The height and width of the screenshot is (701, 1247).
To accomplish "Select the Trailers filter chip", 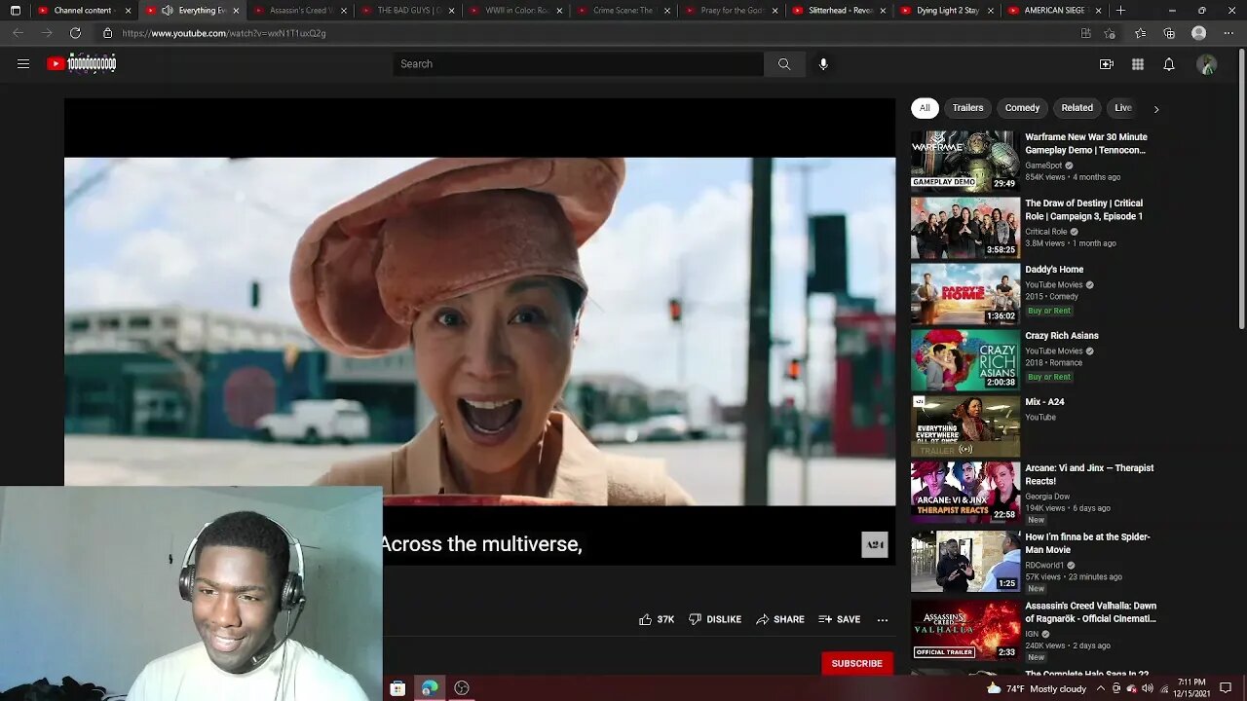I will [967, 108].
